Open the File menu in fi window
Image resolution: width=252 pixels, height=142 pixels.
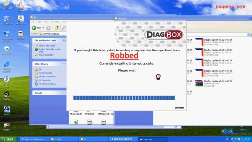coord(33,22)
